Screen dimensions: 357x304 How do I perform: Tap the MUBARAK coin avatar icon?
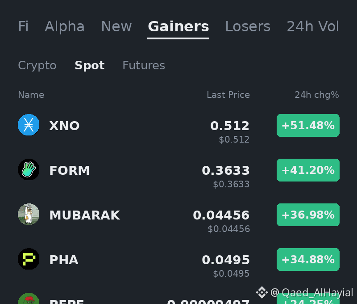[x=29, y=214]
